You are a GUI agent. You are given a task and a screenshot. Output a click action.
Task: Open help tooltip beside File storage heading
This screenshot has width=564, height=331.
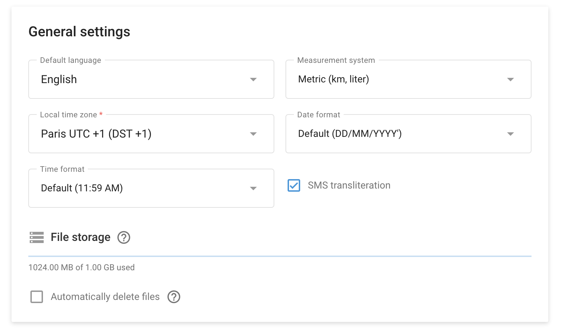(x=124, y=237)
